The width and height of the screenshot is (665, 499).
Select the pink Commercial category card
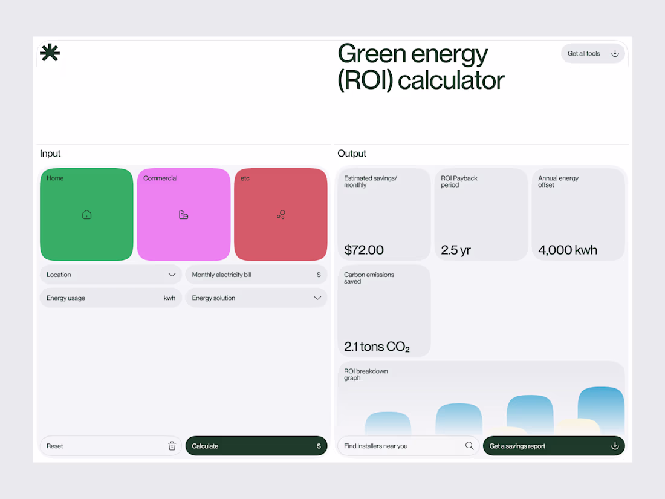coord(184,215)
